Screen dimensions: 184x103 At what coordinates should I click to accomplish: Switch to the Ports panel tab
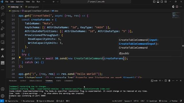click(x=58, y=81)
